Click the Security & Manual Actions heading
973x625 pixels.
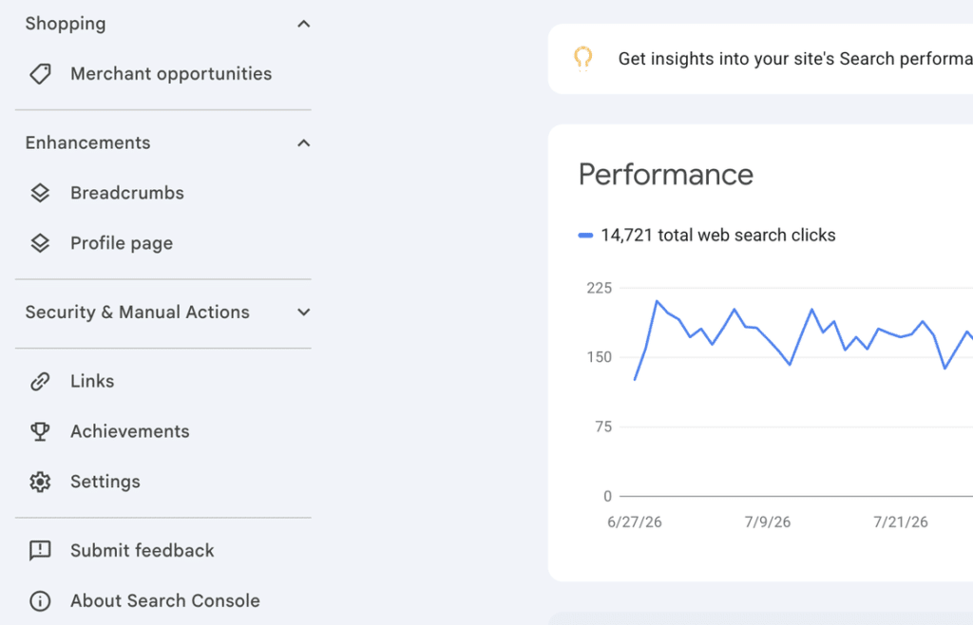137,312
